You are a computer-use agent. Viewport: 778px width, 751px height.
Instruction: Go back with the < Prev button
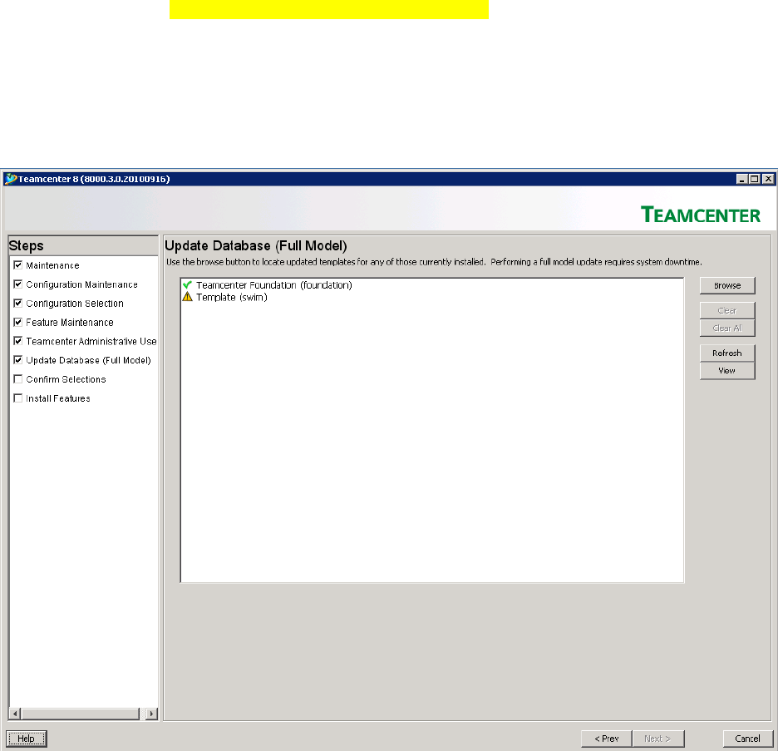[x=606, y=739]
